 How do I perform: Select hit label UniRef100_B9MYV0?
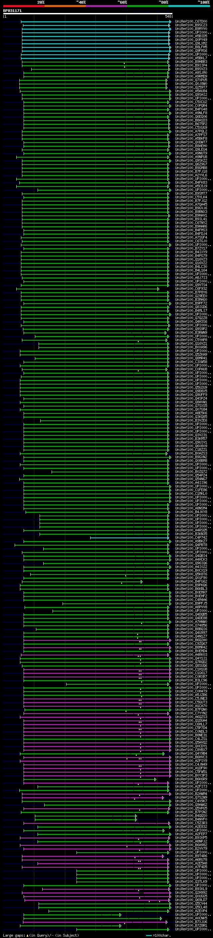pos(191,29)
